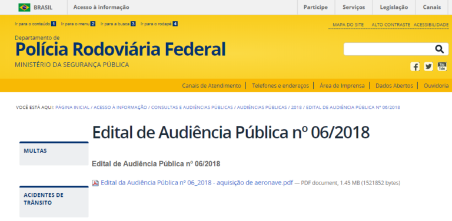This screenshot has height=221, width=452.
Task: Click the 'PDF document, 1.45 MB' file info
Action: click(351, 183)
